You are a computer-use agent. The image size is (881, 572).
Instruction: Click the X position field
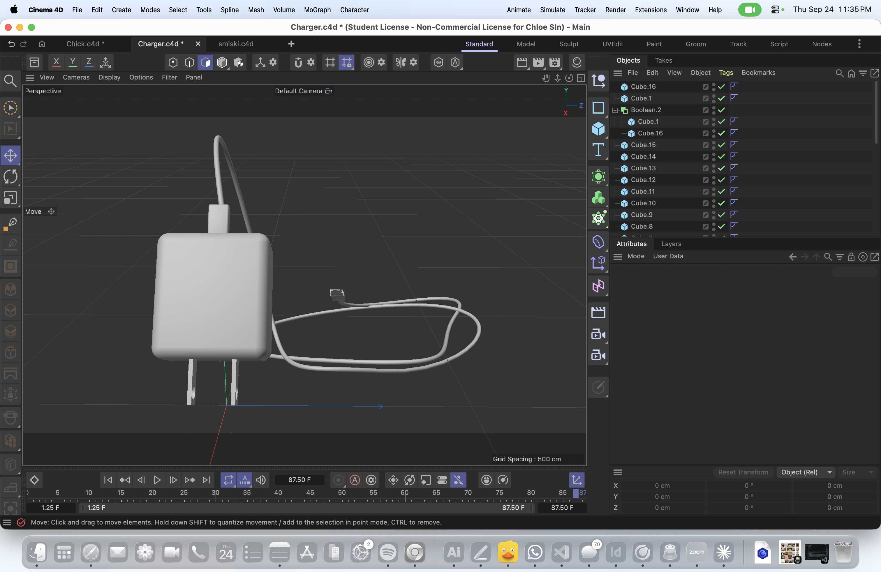662,486
